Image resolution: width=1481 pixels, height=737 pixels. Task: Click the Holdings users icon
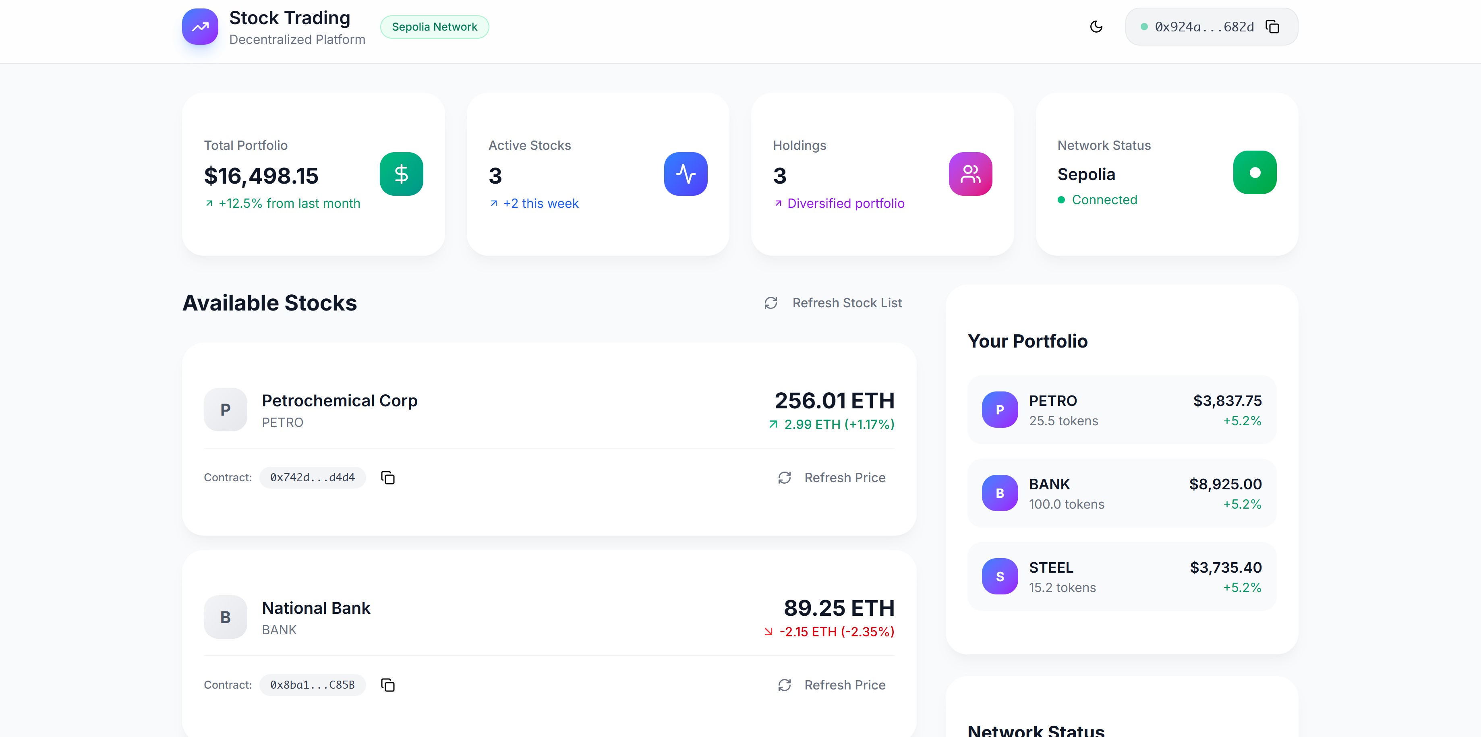[970, 174]
